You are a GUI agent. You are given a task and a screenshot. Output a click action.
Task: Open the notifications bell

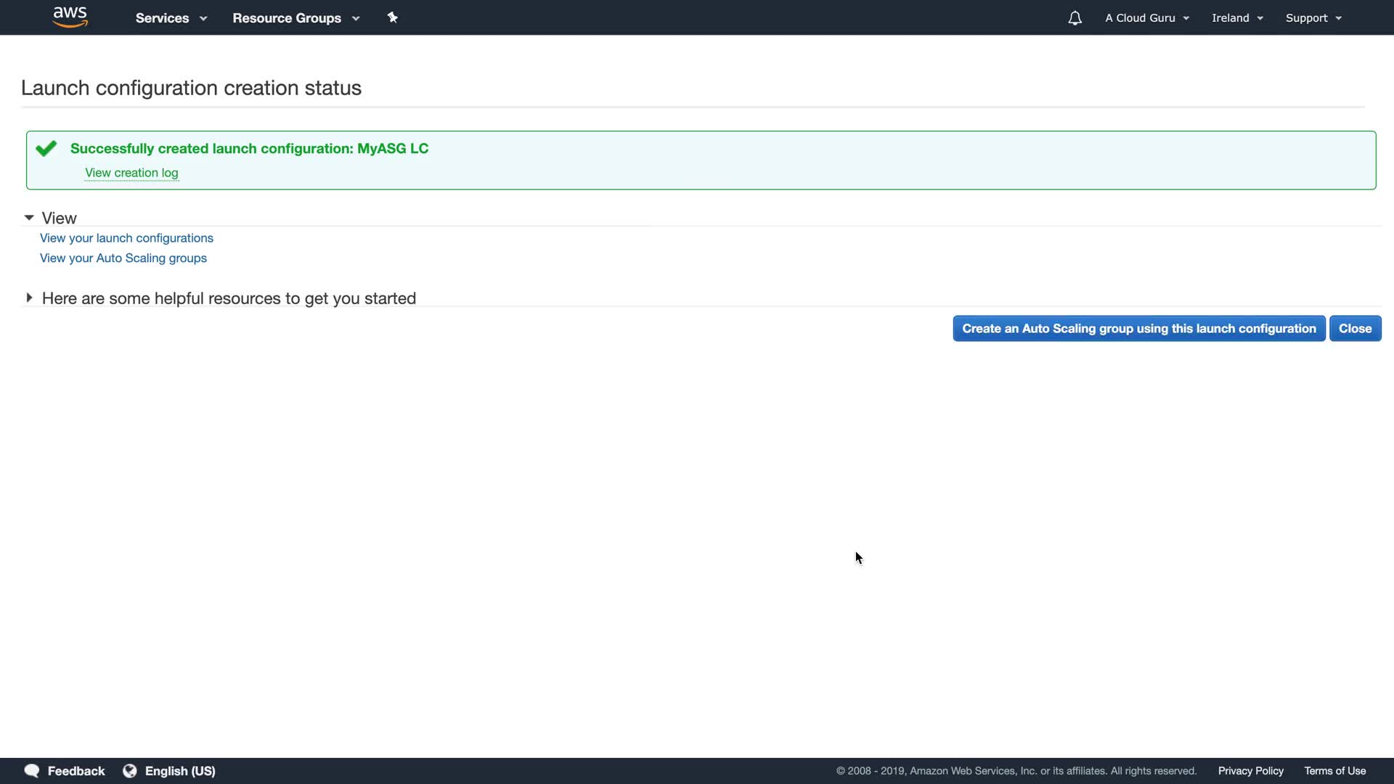point(1075,18)
